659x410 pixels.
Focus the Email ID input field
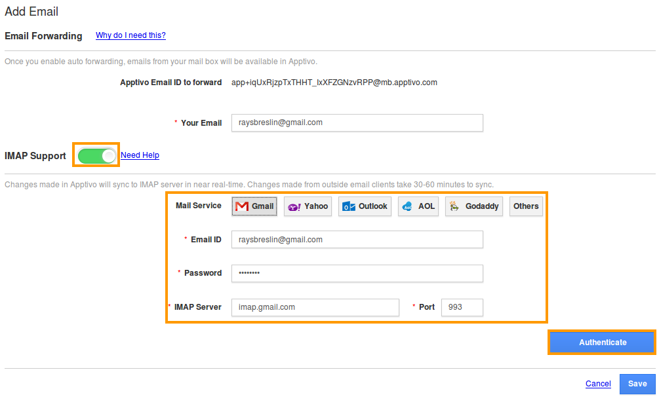pyautogui.click(x=357, y=240)
